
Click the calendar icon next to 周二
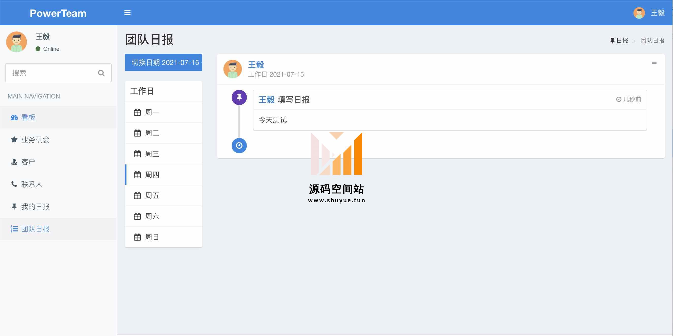point(137,133)
